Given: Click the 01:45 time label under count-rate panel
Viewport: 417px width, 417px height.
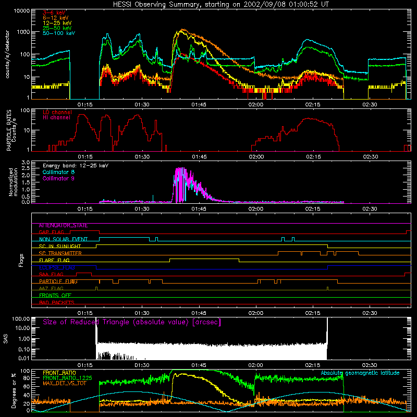Looking at the screenshot, I should 199,105.
